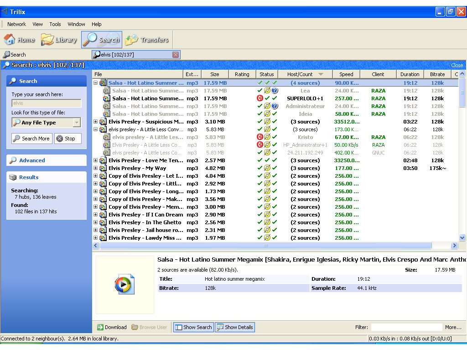Click the red status icon in SUPERLOLO+1 row

pyautogui.click(x=259, y=98)
